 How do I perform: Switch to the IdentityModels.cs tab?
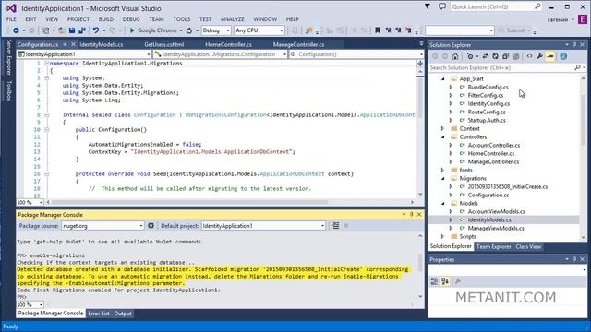pos(101,44)
